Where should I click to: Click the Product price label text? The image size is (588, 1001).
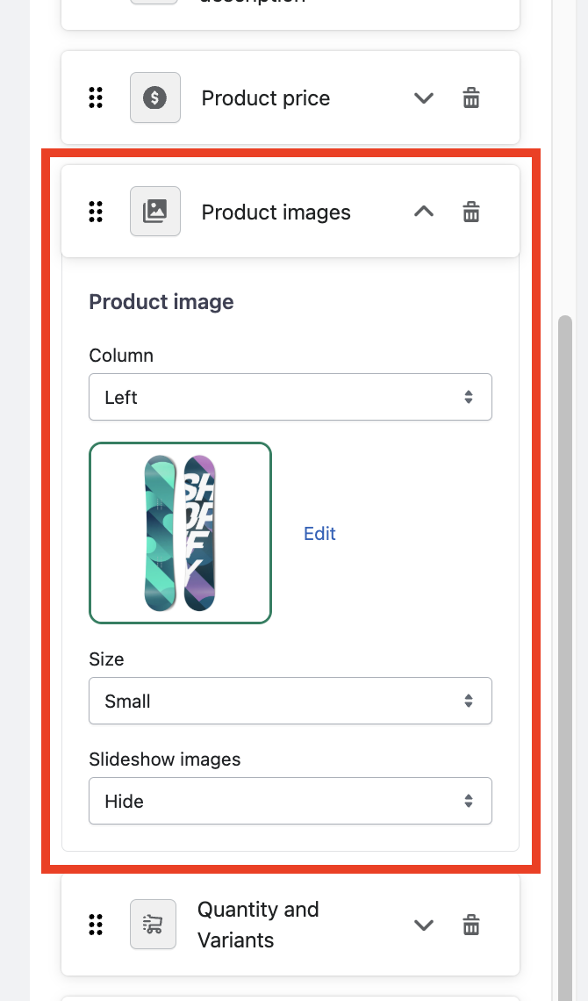(x=266, y=98)
